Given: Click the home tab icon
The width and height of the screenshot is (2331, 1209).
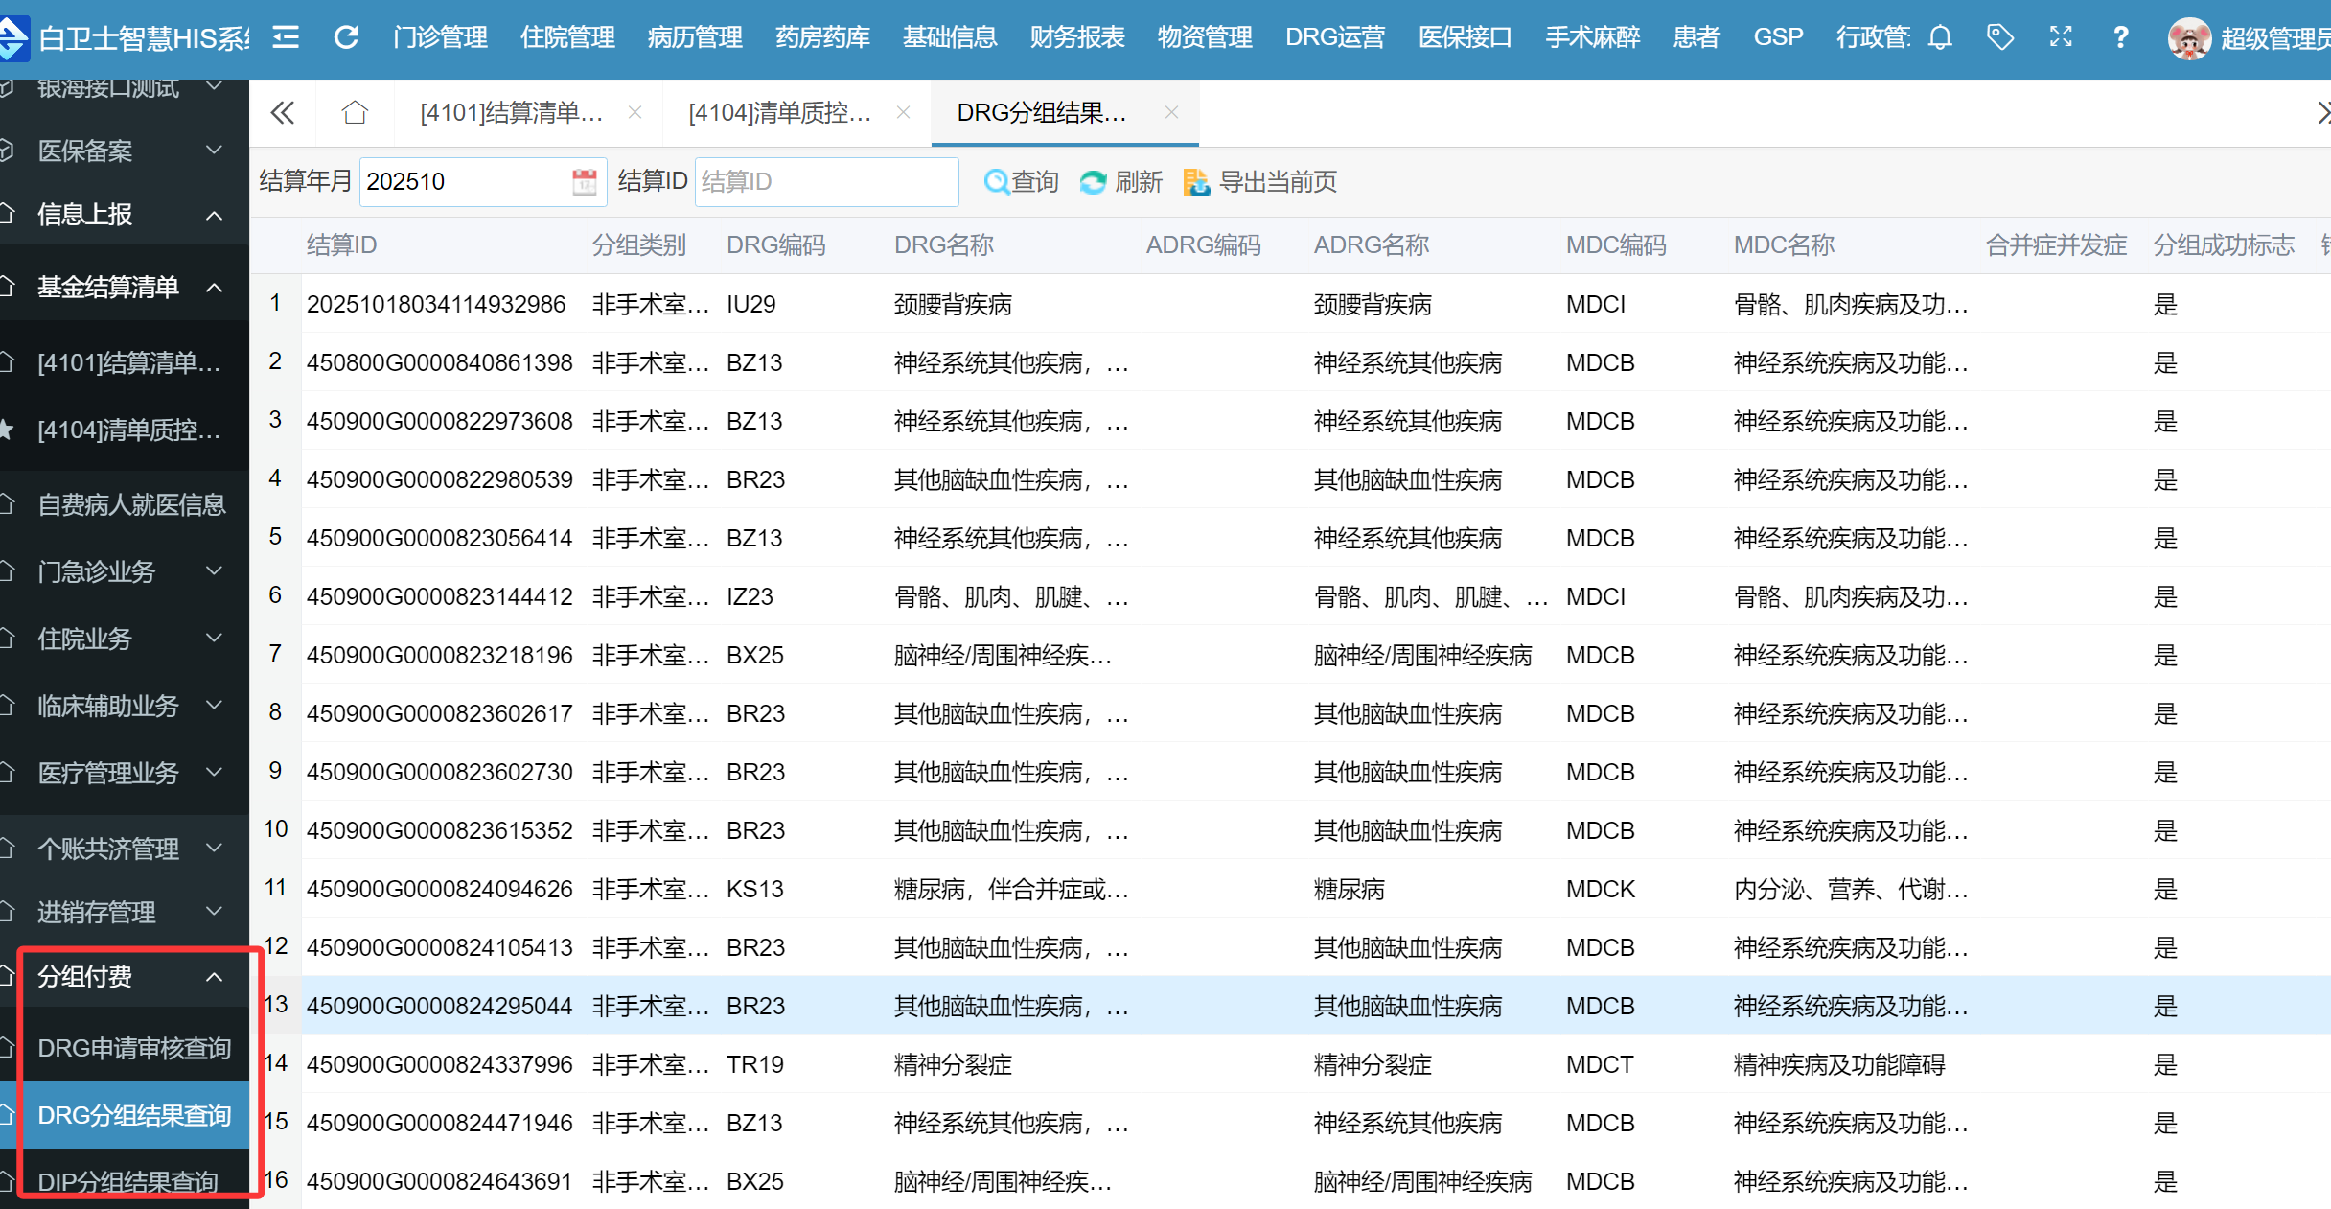Looking at the screenshot, I should tap(355, 113).
